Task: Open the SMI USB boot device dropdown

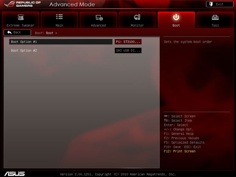Action: pyautogui.click(x=128, y=50)
